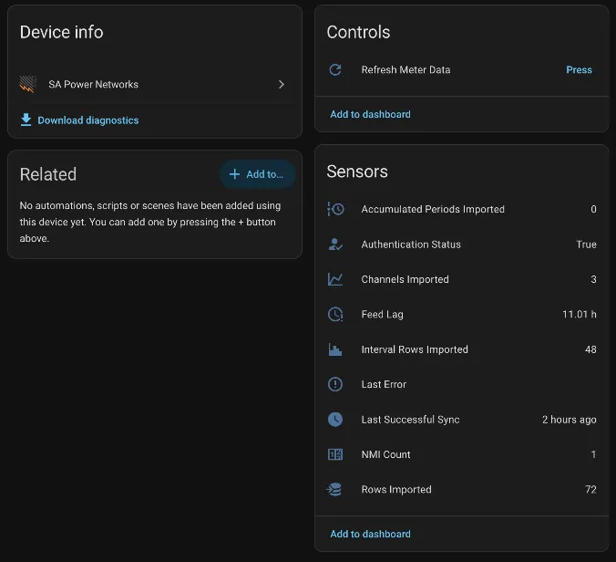The height and width of the screenshot is (562, 616).
Task: Click the Device info heading
Action: coord(62,32)
